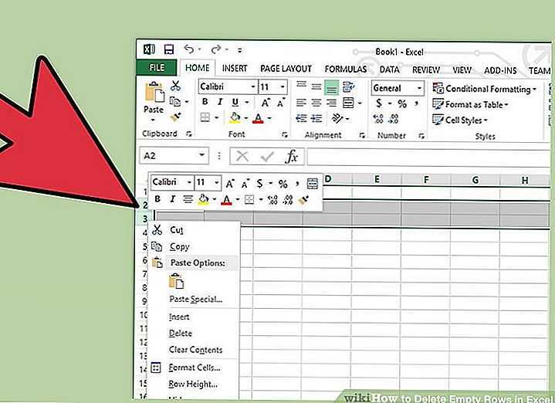Image resolution: width=555 pixels, height=403 pixels.
Task: Open Format as Table dropdown
Action: point(470,104)
